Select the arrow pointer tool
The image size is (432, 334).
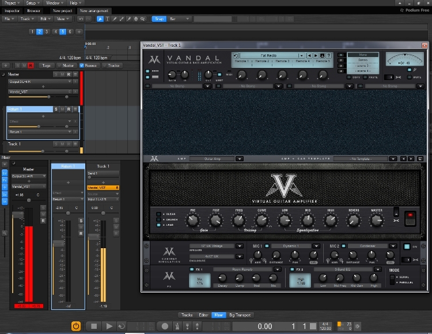100,19
